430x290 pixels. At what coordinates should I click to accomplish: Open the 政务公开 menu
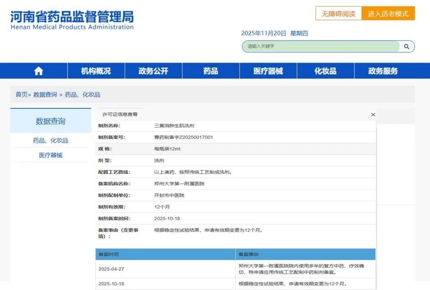click(x=153, y=71)
